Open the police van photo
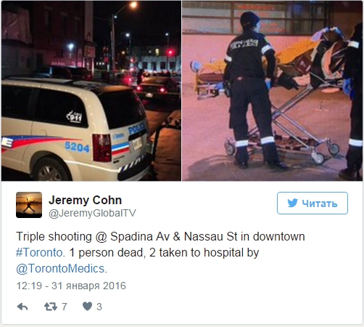The image size is (364, 327). click(91, 91)
